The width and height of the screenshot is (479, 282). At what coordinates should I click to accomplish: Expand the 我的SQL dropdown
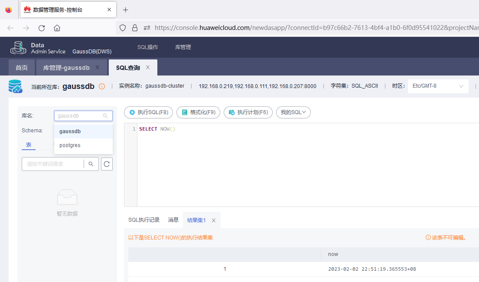point(294,112)
